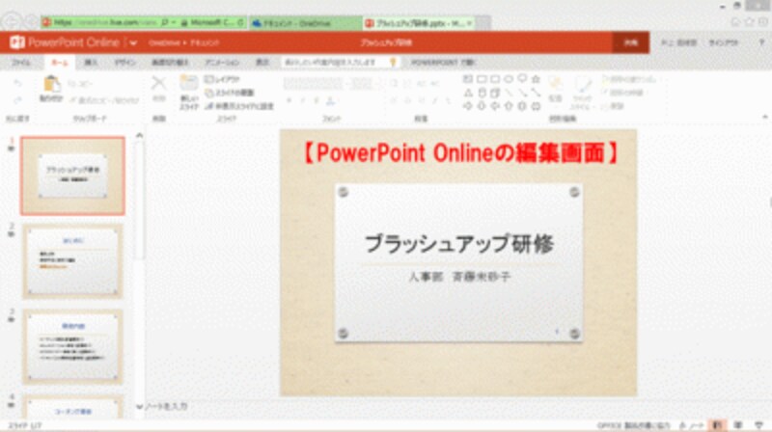Select the Text Box shape
The width and height of the screenshot is (772, 432).
click(x=468, y=79)
